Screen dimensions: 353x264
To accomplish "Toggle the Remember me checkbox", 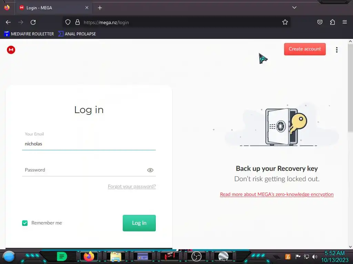I will coord(25,223).
